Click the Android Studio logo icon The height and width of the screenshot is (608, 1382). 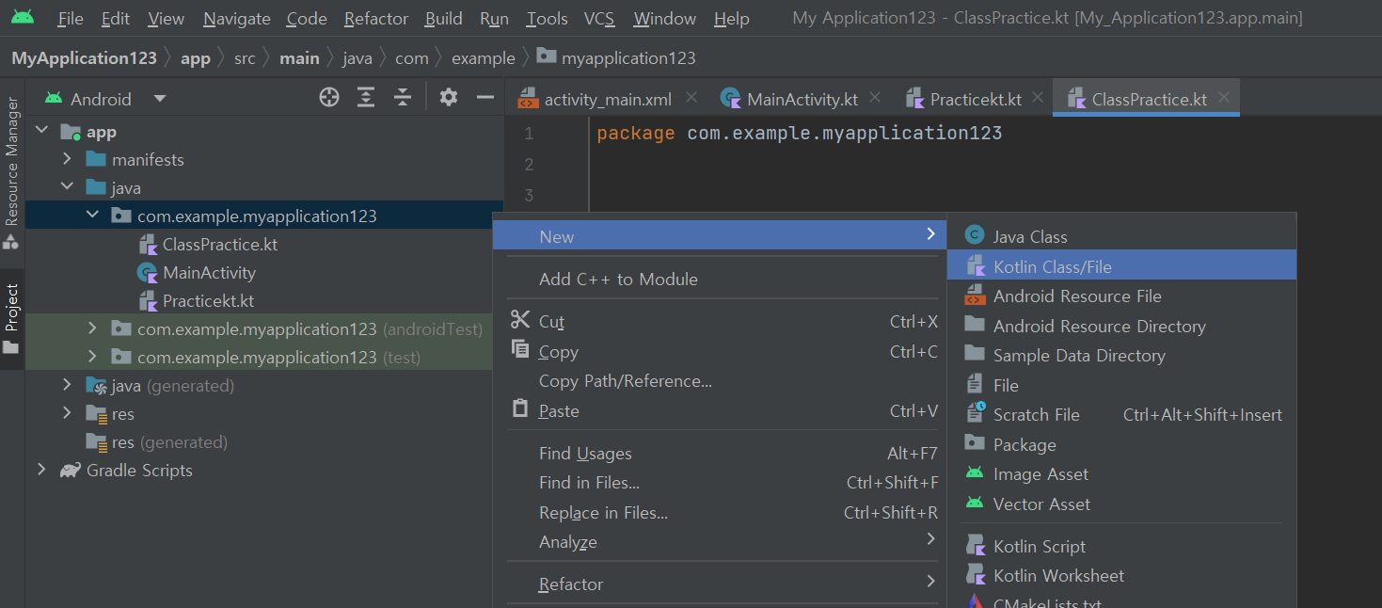click(23, 17)
